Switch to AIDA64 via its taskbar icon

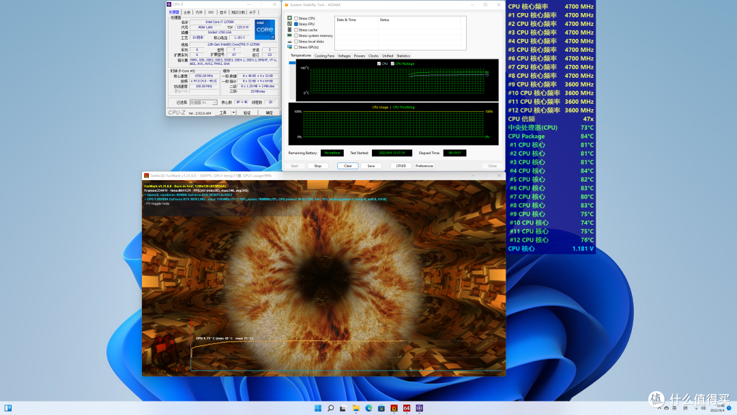(407, 408)
